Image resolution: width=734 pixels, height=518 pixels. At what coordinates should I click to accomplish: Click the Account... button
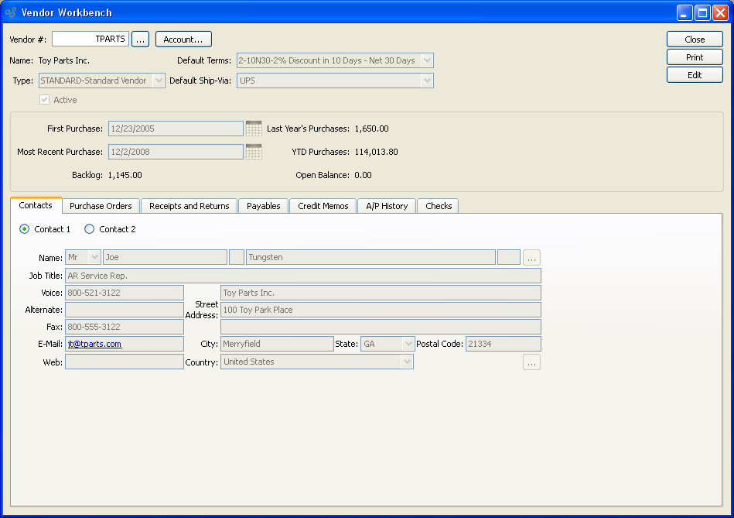point(183,39)
